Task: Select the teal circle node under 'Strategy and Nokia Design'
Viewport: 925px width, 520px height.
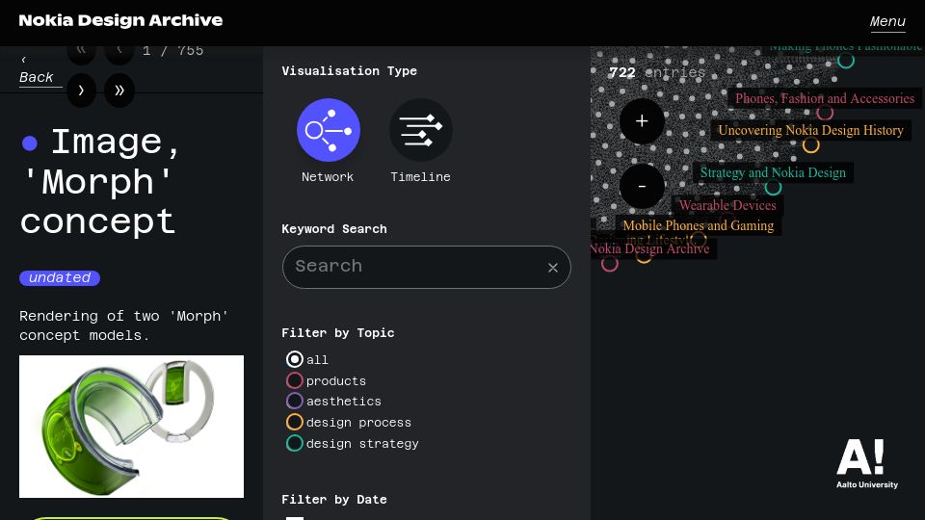Action: pyautogui.click(x=773, y=188)
